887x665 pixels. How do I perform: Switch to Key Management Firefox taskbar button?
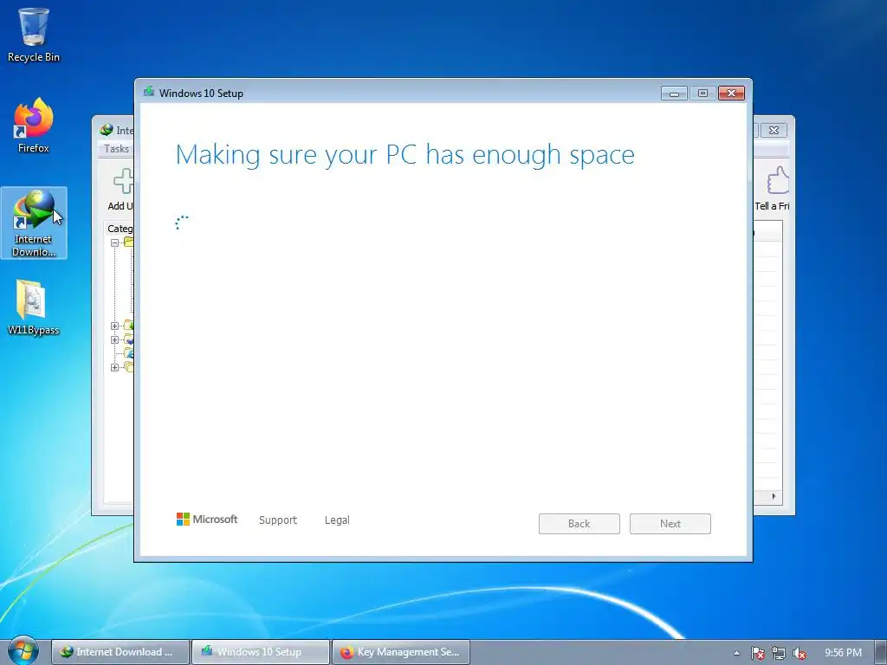[400, 652]
